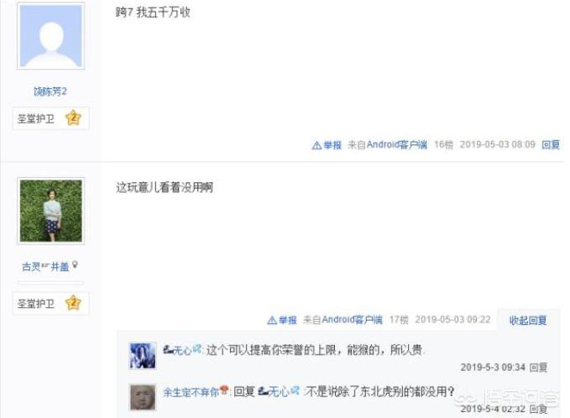The image size is (570, 418).
Task: Open the blue avatar of commenter 无心
Action: [143, 356]
